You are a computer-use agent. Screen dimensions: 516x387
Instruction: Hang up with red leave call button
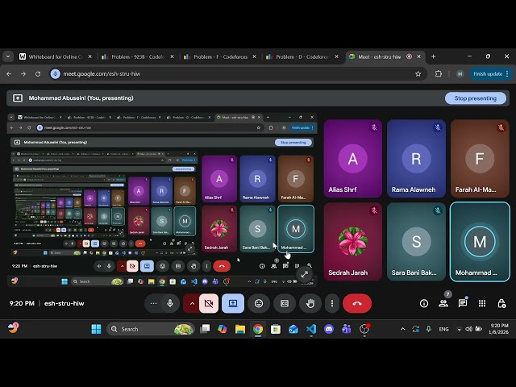click(356, 303)
